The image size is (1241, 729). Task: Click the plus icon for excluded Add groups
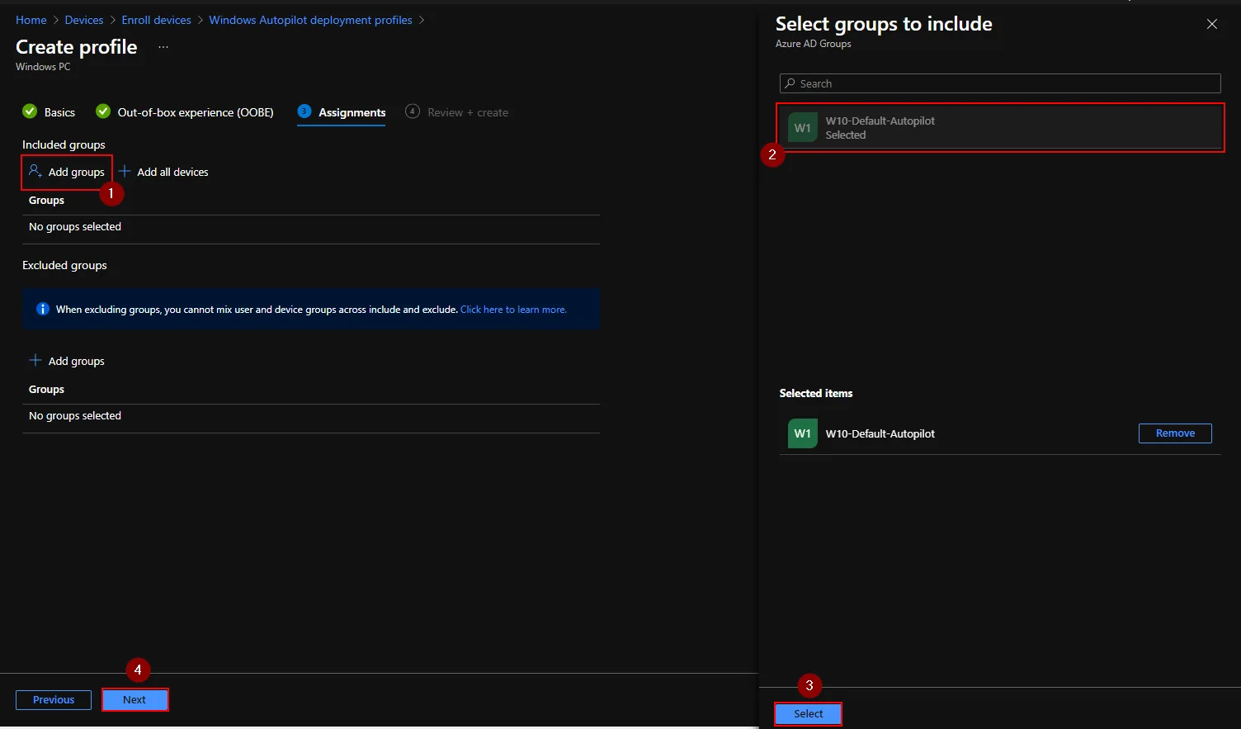(35, 360)
